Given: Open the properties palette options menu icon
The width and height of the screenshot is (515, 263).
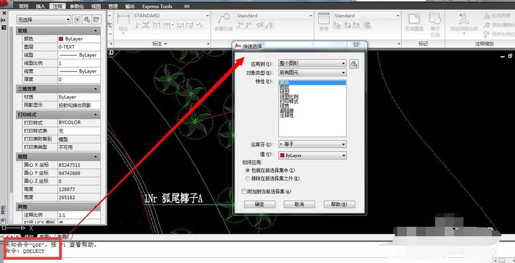Looking at the screenshot, I should coord(4,27).
